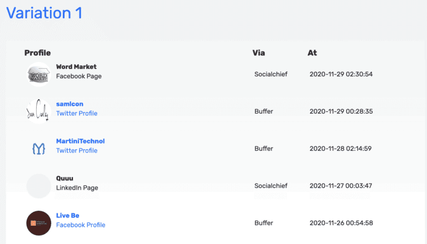
Task: Click the At column header
Action: click(312, 53)
